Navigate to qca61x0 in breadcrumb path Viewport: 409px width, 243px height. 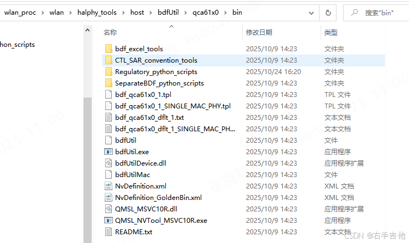206,13
